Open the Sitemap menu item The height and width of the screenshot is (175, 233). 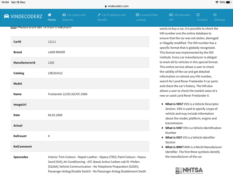point(219,17)
